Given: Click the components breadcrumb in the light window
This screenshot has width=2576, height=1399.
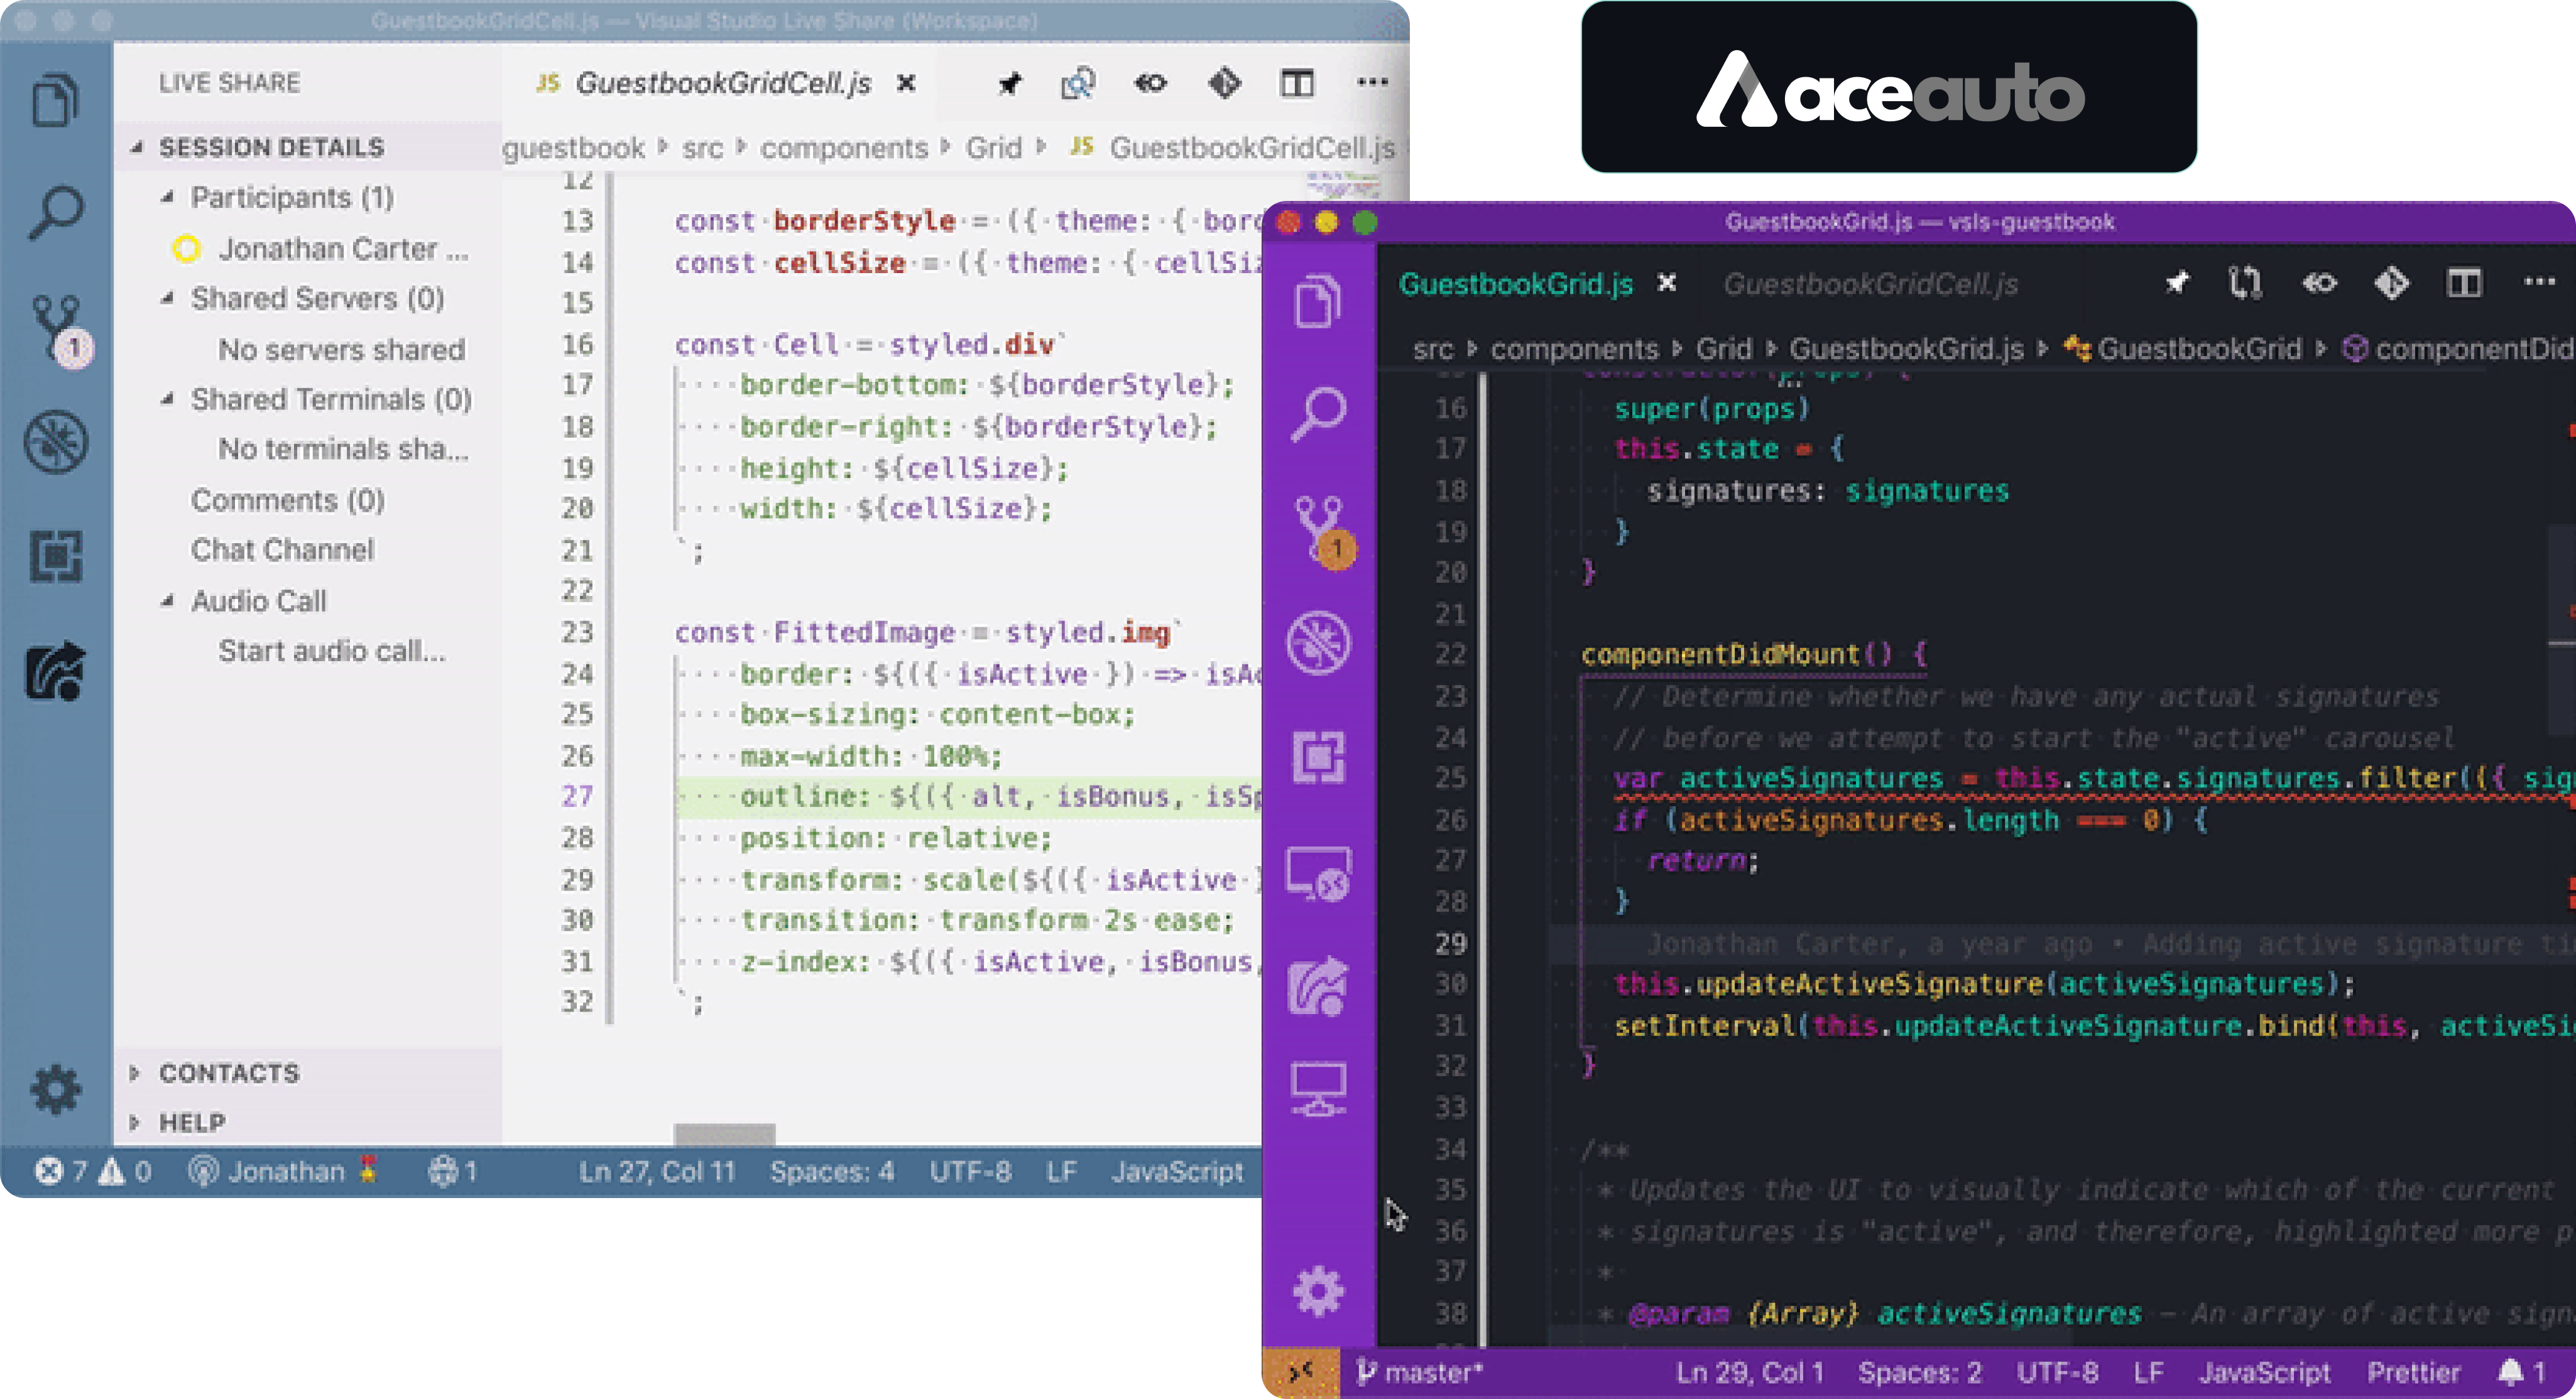Looking at the screenshot, I should [844, 148].
